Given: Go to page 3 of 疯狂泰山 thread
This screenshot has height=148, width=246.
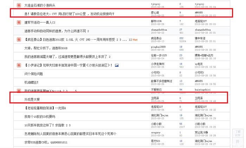Looking at the screenshot, I should click(x=120, y=40).
